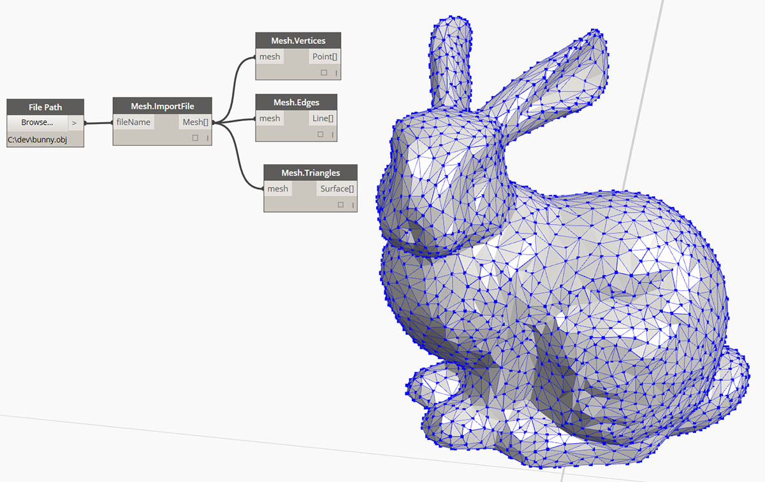Toggle the preview checkbox on Mesh.Edges

pyautogui.click(x=321, y=134)
